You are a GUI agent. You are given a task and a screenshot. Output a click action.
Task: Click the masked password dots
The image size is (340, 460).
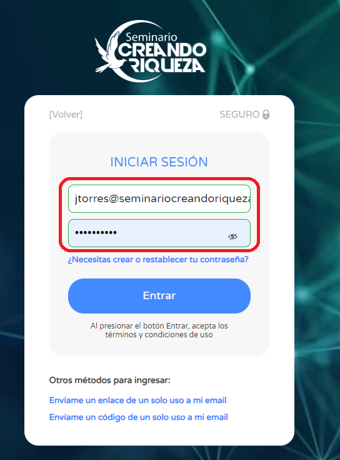(96, 233)
